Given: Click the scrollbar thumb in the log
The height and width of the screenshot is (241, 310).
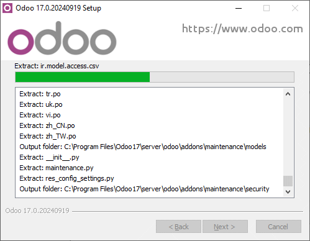Looking at the screenshot, I should [288, 181].
